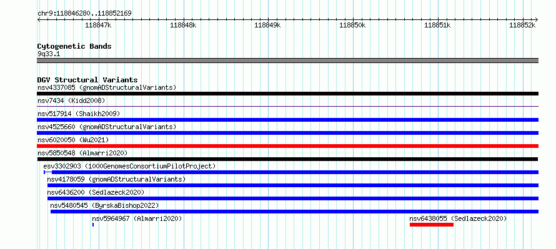Open the nsv5850548 (Almarri2020) label
556x249 pixels.
coord(82,153)
